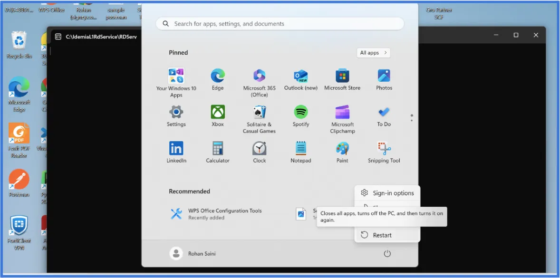This screenshot has height=278, width=560.
Task: Open Photos pinned app
Action: 384,79
